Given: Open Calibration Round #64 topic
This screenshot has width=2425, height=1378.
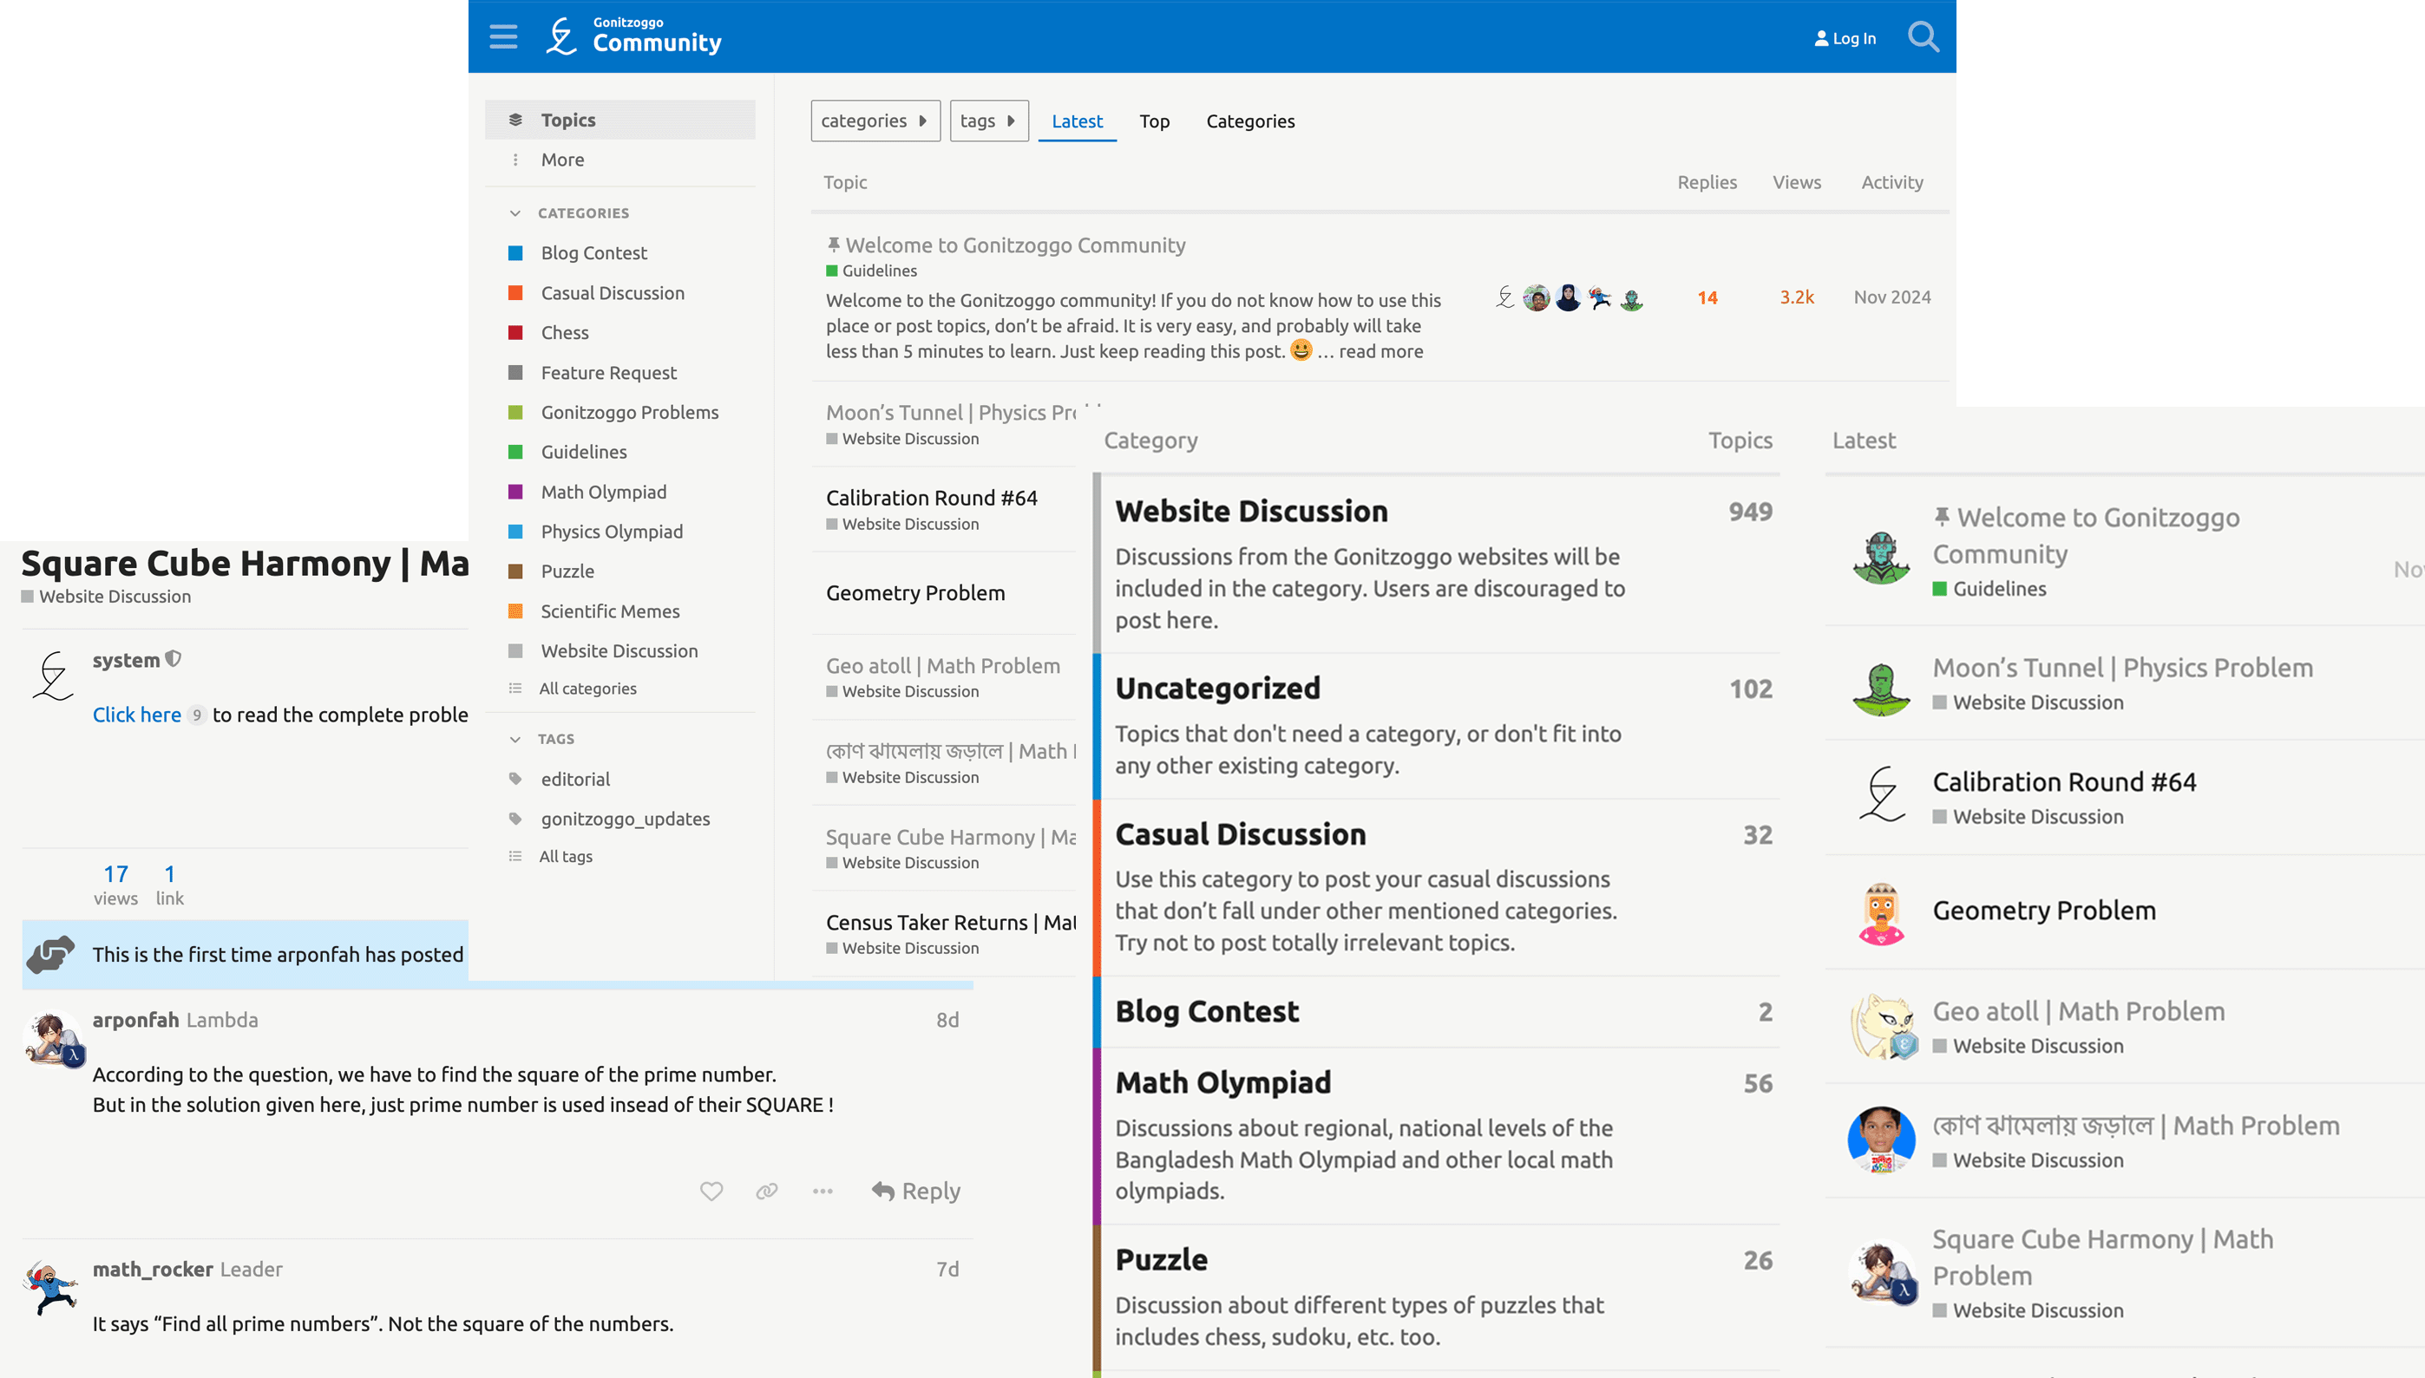Looking at the screenshot, I should pyautogui.click(x=931, y=498).
